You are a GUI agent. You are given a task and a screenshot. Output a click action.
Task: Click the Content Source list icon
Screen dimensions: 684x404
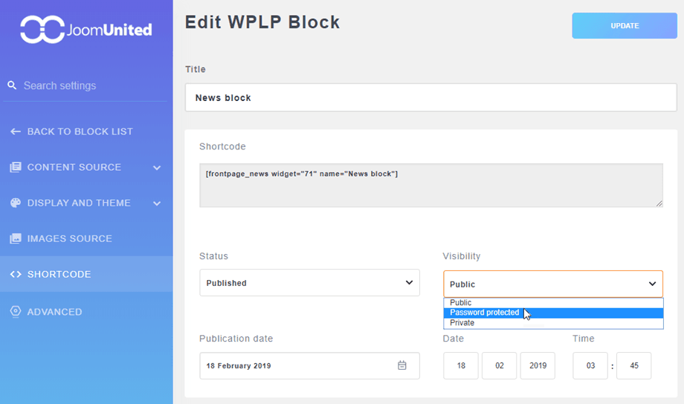click(x=15, y=167)
